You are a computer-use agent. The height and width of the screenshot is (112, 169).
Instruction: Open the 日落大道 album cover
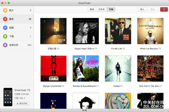53,31
